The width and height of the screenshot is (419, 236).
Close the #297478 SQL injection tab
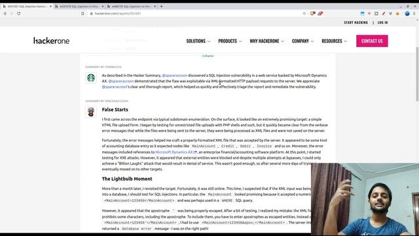pyautogui.click(x=103, y=6)
